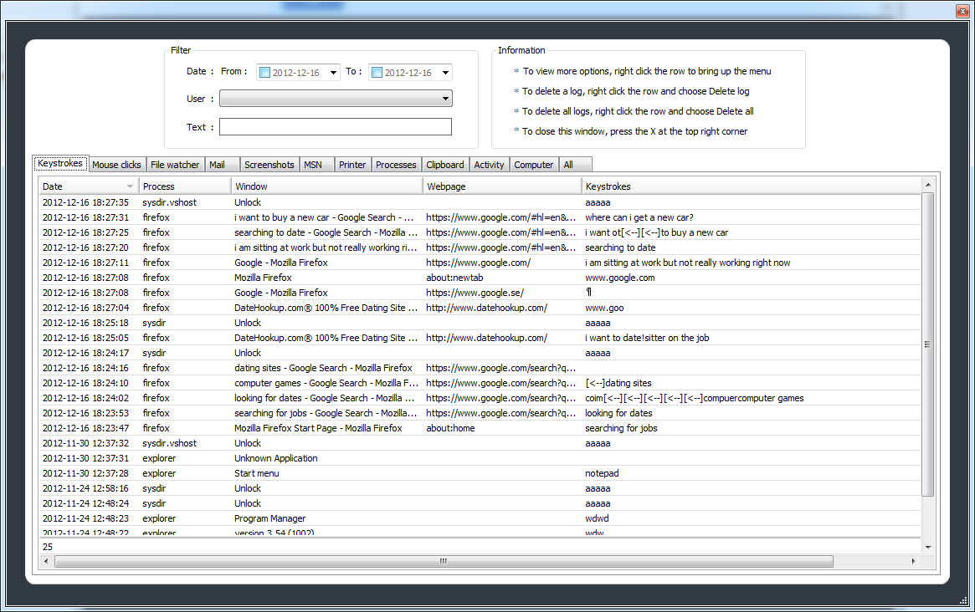The image size is (975, 612).
Task: Sort by the Date column header
Action: click(89, 186)
